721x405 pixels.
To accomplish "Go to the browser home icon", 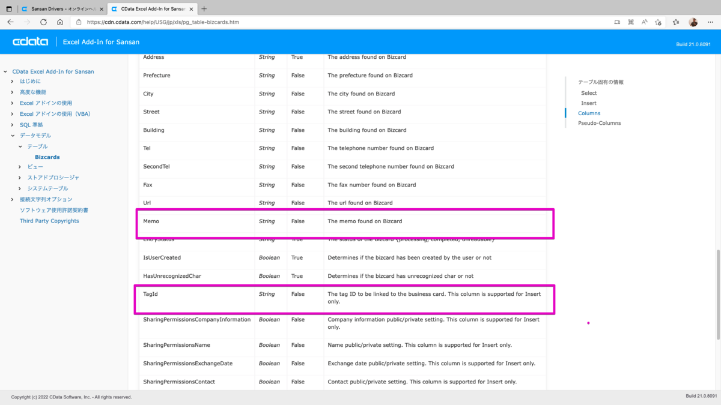I will [x=60, y=22].
